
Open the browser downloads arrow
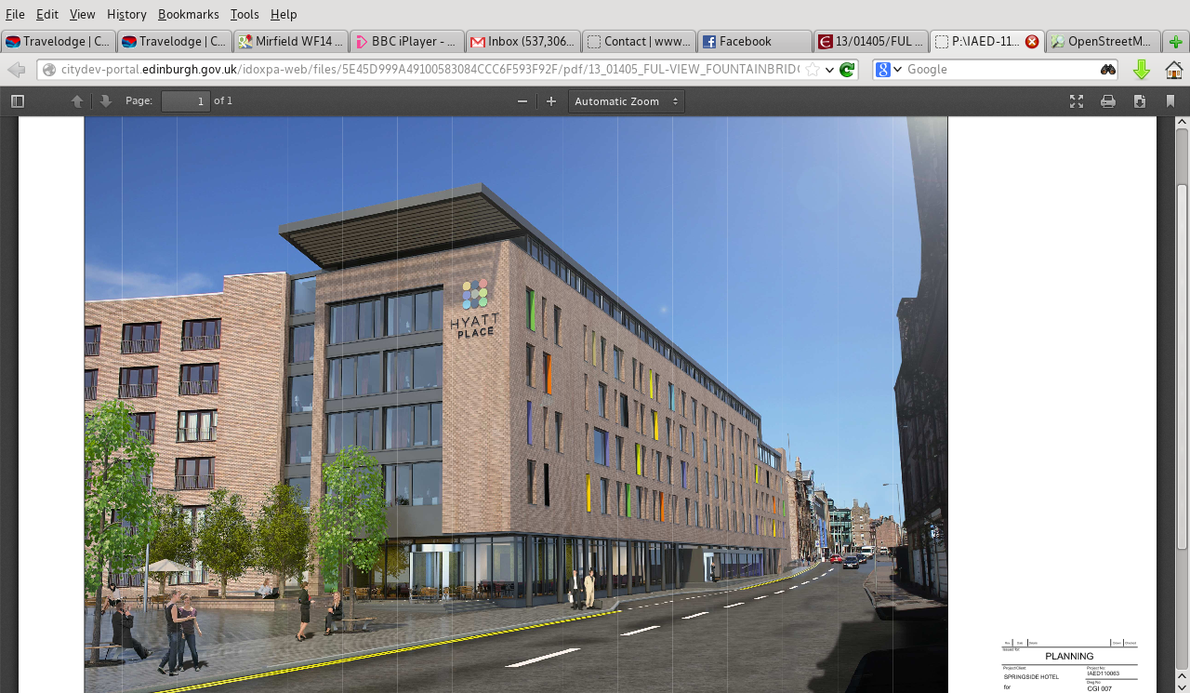(x=1142, y=70)
